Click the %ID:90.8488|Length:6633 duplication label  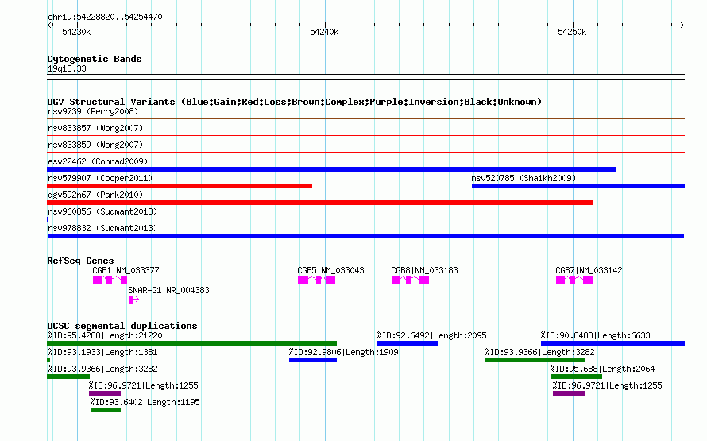[x=596, y=335]
